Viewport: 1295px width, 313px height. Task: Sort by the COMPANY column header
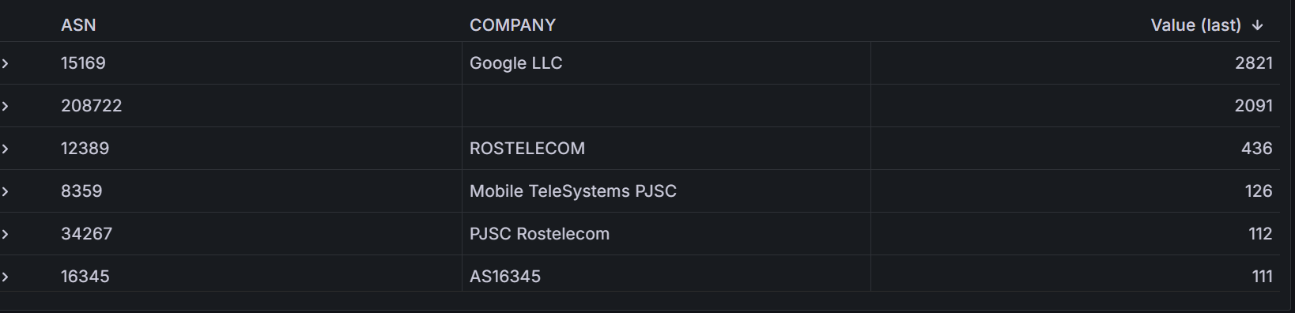coord(512,25)
